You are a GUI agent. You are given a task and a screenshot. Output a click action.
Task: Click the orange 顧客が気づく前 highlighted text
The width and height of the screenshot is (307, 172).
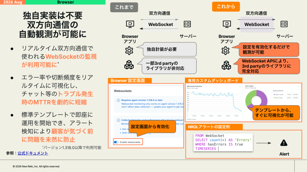point(72,131)
